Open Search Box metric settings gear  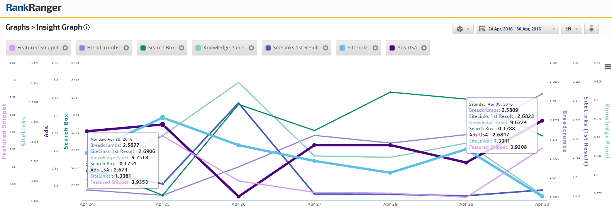181,48
